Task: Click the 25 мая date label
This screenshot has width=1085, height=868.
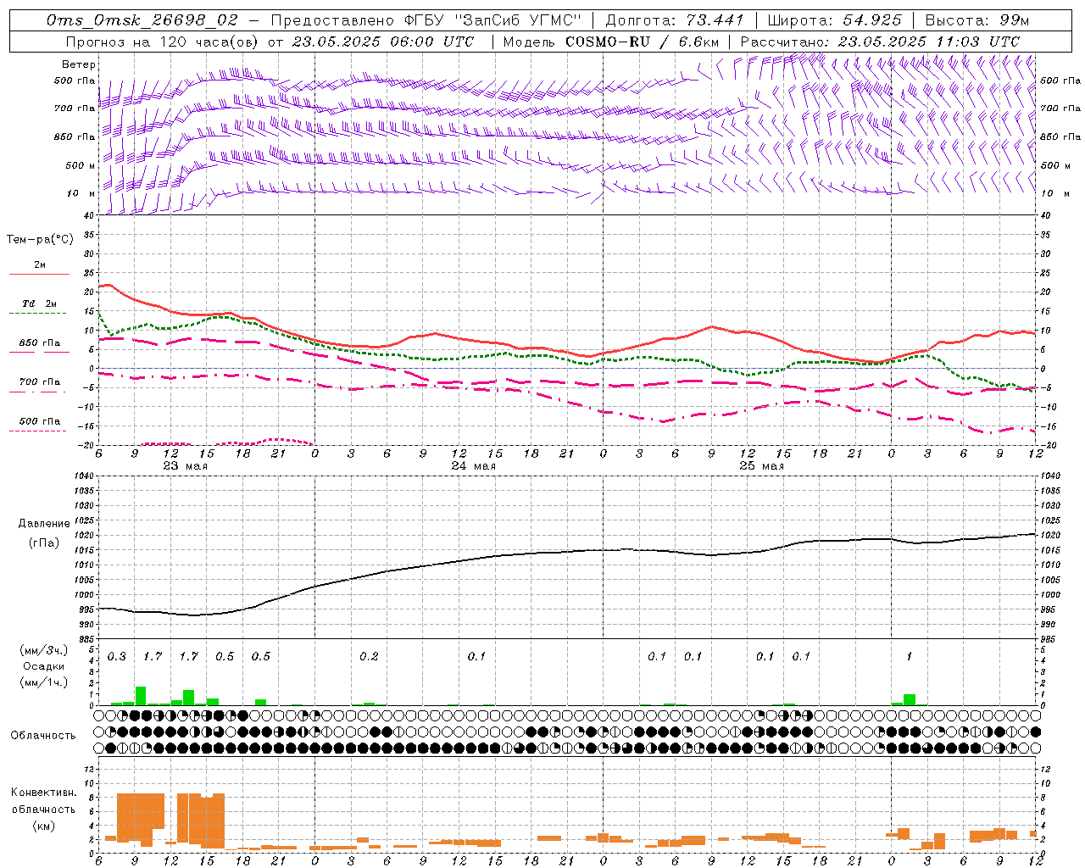Action: click(761, 466)
